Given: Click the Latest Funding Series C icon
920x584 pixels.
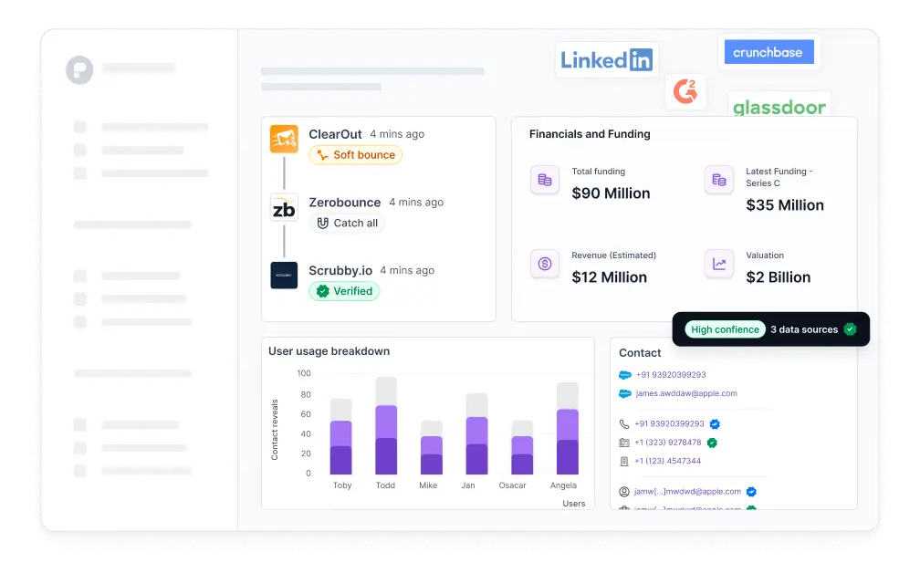Looking at the screenshot, I should click(x=719, y=181).
